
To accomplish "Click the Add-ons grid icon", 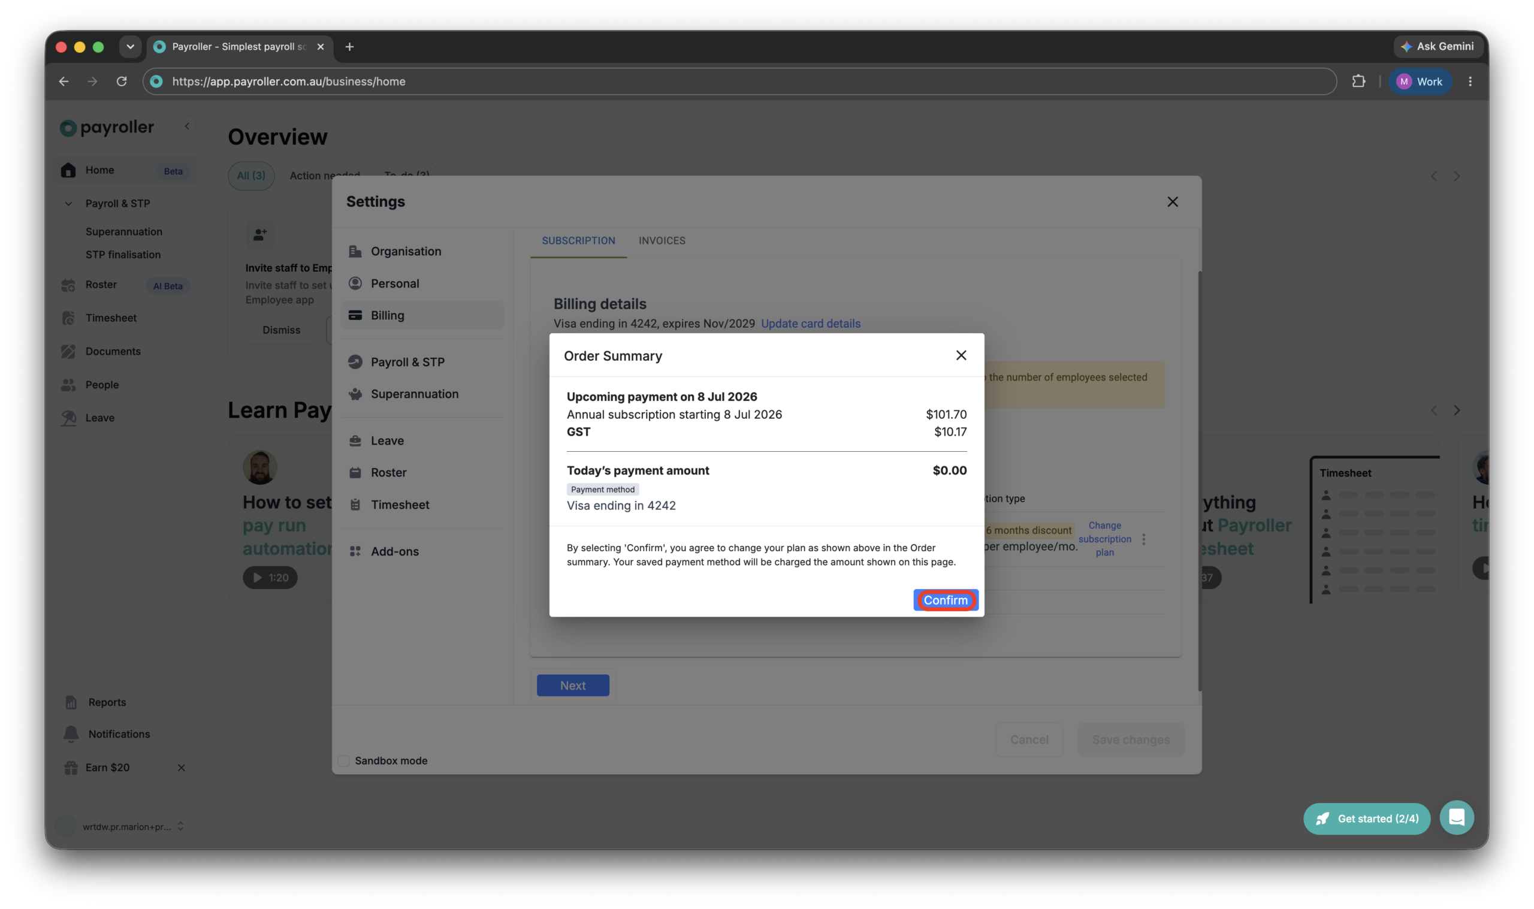I will (x=355, y=551).
